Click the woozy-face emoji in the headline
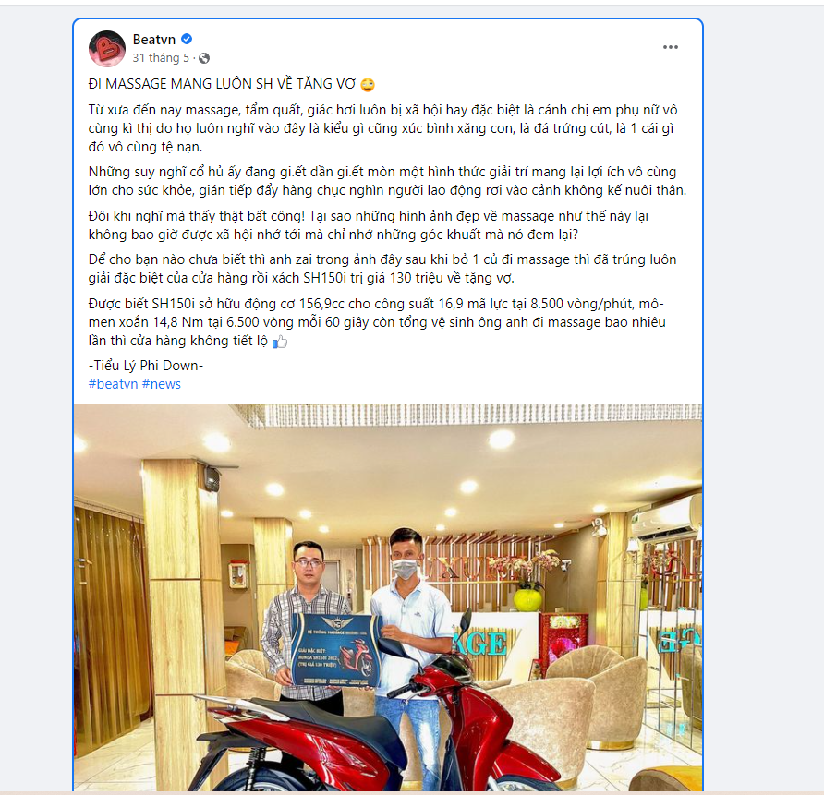Screen dimensions: 824x795 point(368,85)
